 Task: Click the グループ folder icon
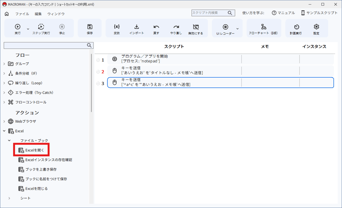pyautogui.click(x=10, y=64)
